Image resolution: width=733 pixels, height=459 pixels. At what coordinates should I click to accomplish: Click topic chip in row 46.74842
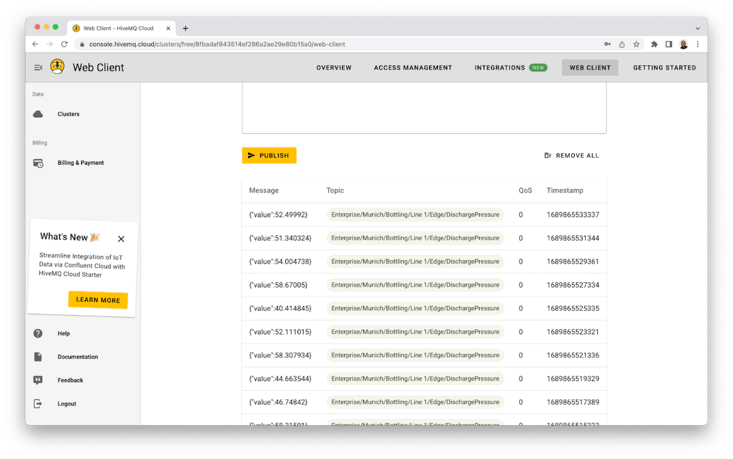(415, 402)
